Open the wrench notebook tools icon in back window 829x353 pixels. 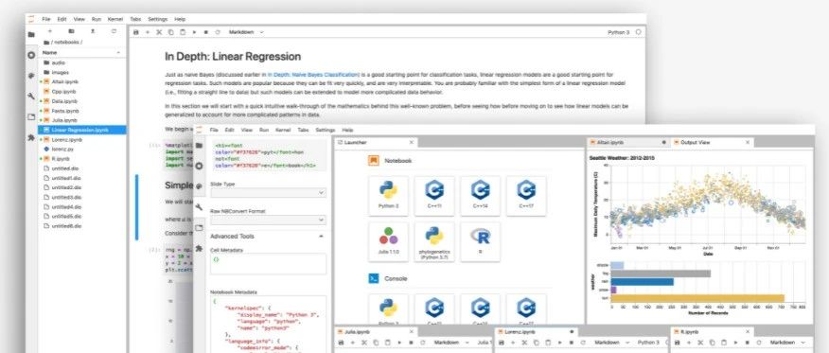[x=31, y=97]
